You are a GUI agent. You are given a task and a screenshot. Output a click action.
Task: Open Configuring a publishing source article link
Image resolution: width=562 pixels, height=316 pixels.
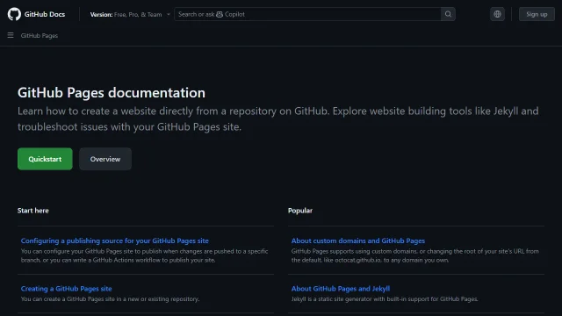(115, 241)
